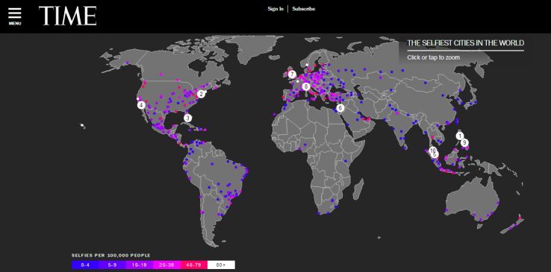Select map marker number 9
This screenshot has height=272, width=551.
pyautogui.click(x=464, y=142)
